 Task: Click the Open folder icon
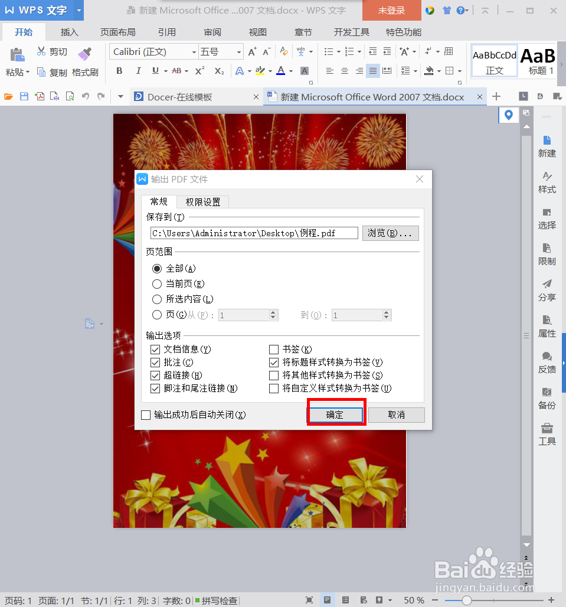click(x=8, y=96)
